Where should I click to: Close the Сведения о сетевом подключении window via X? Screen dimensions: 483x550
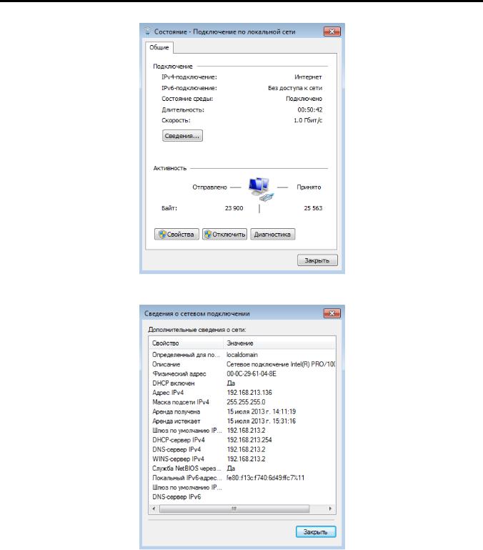point(332,313)
